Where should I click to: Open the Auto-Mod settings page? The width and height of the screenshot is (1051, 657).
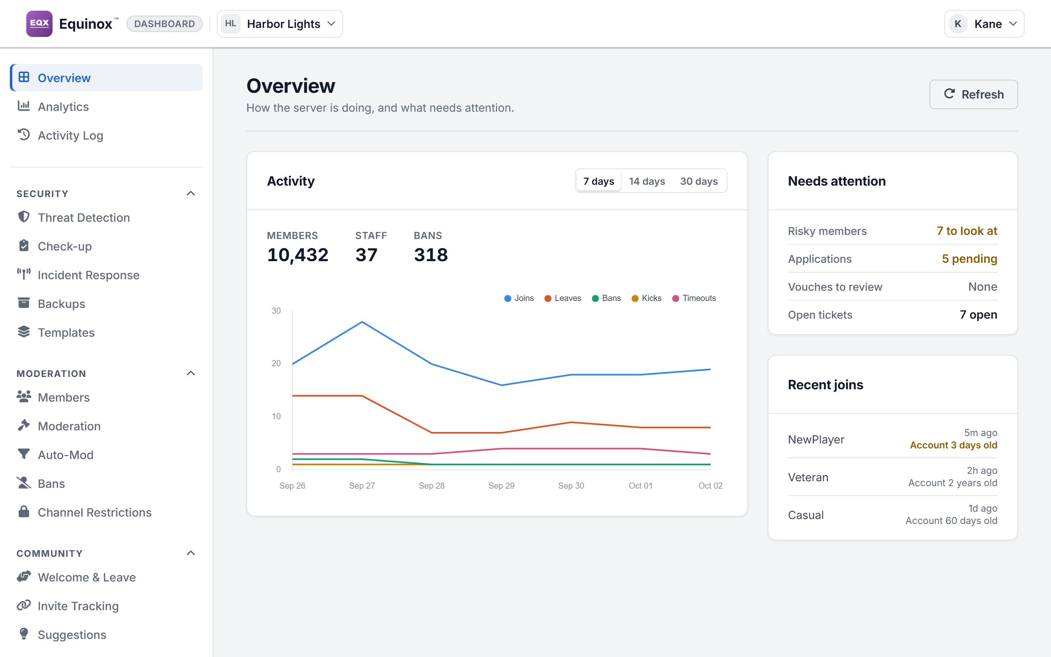(106, 455)
